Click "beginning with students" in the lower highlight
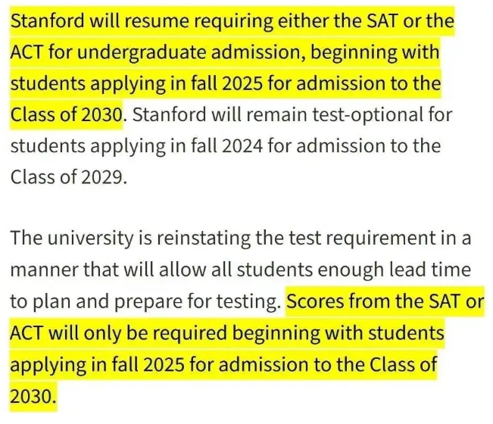Image resolution: width=493 pixels, height=424 pixels. (x=339, y=333)
